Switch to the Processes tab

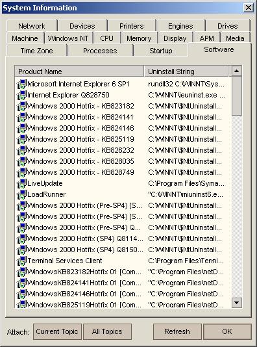click(x=100, y=51)
